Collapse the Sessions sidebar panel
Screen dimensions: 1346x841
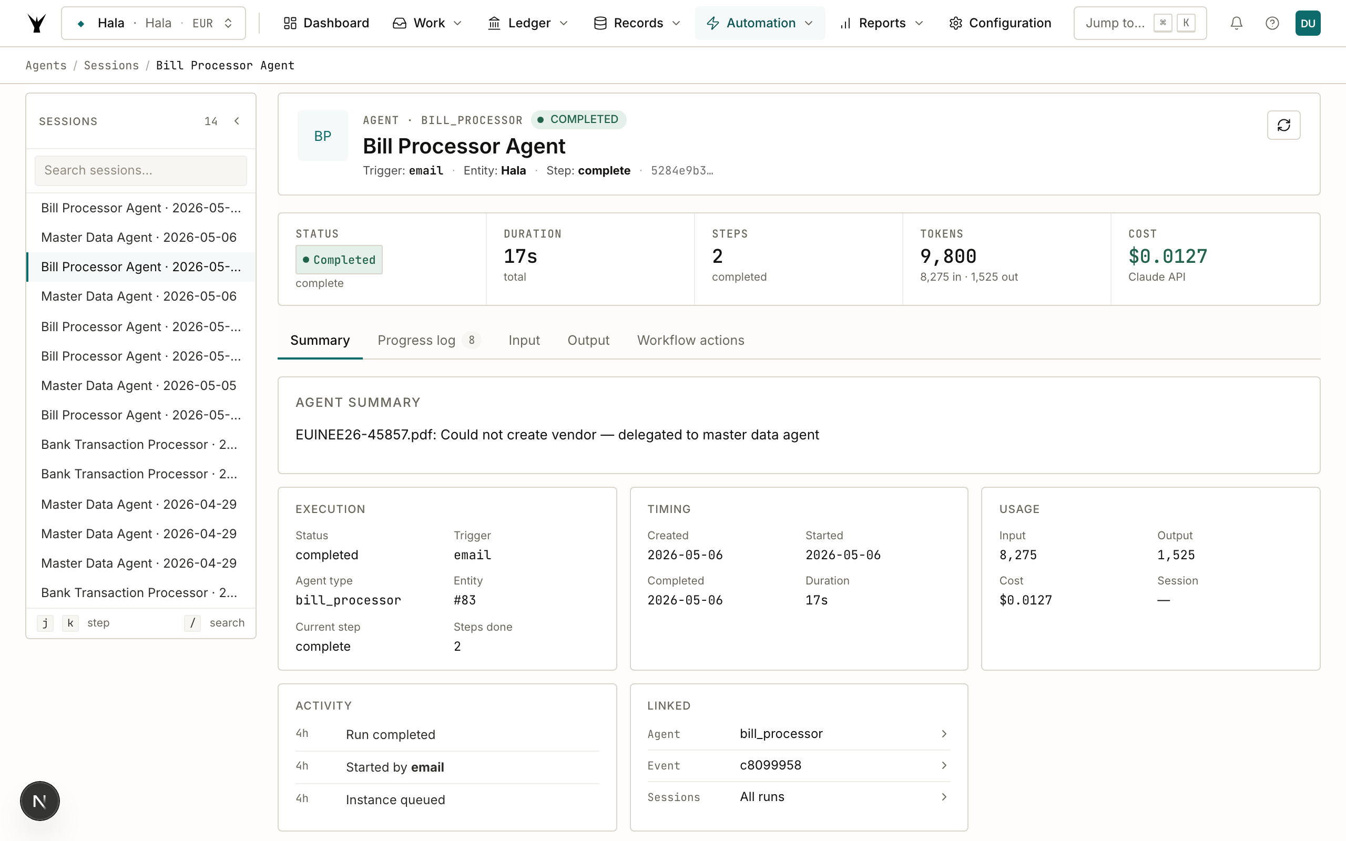tap(237, 121)
